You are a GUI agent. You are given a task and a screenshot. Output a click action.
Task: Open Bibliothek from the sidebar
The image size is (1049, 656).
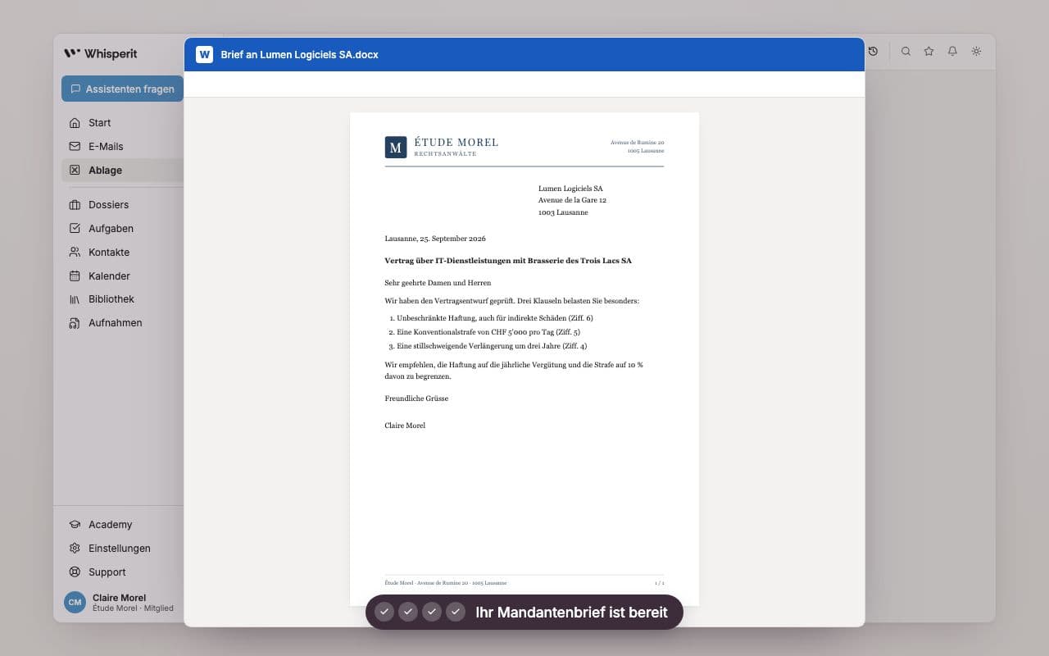[x=122, y=299]
